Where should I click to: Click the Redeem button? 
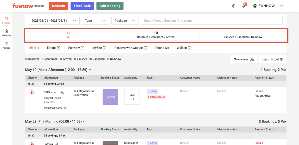point(58,6)
